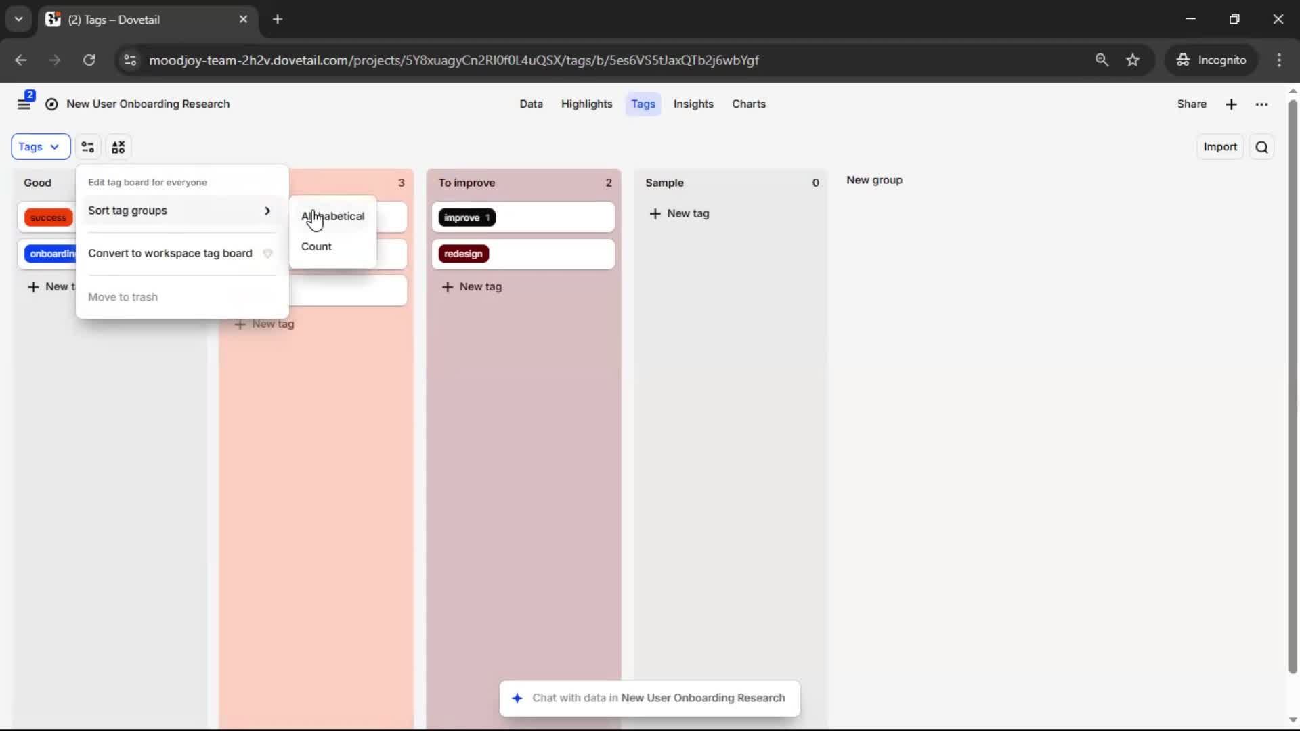Bookmark page with the star icon
This screenshot has height=731, width=1300.
tap(1133, 60)
